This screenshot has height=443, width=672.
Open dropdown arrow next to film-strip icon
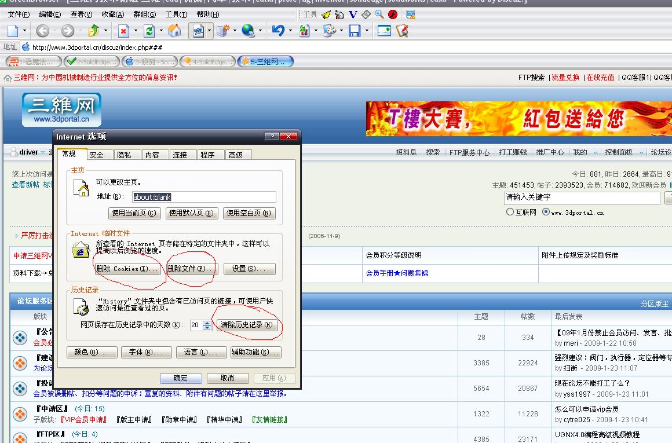pyautogui.click(x=209, y=31)
